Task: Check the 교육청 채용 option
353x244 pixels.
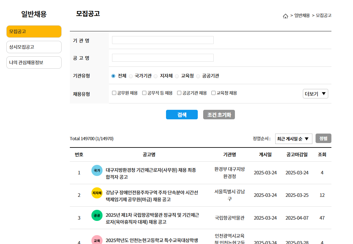Action: coord(213,93)
